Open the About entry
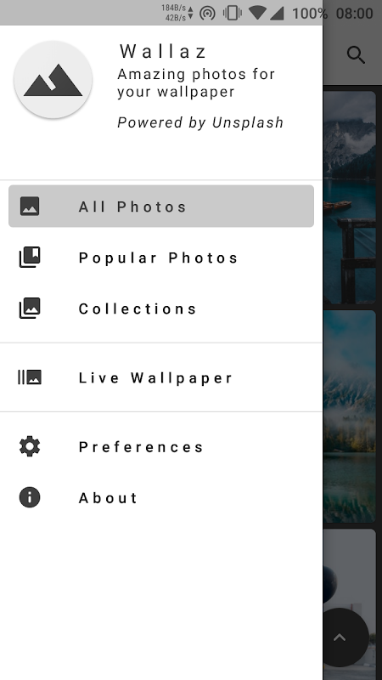Viewport: 382px width, 680px height. point(161,498)
